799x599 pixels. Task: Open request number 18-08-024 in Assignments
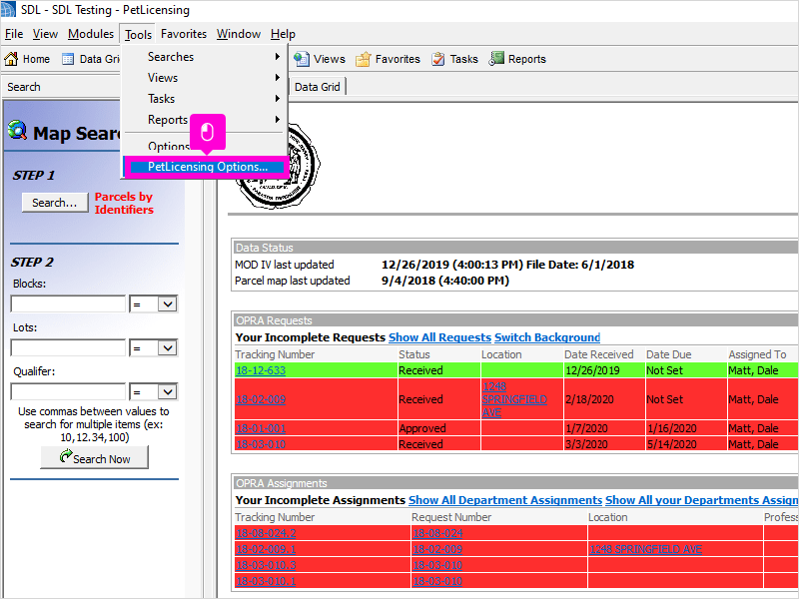pyautogui.click(x=437, y=533)
